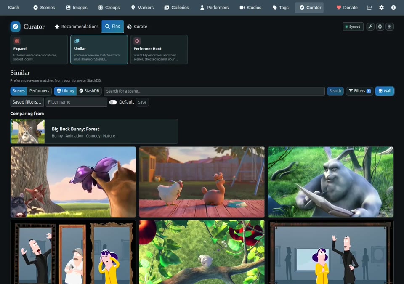The height and width of the screenshot is (284, 404).
Task: Go to Performers in top navigation
Action: 214,8
